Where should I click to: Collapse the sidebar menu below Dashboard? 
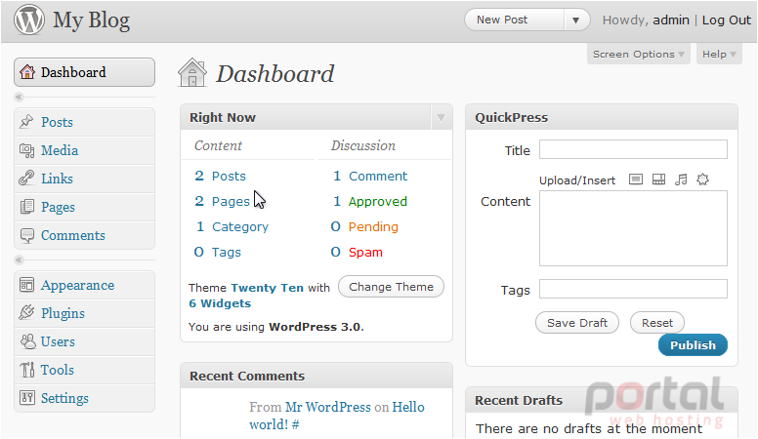coord(19,98)
